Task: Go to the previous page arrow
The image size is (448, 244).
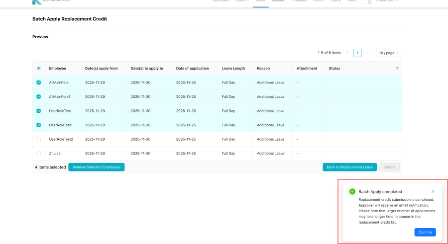Action: point(347,53)
